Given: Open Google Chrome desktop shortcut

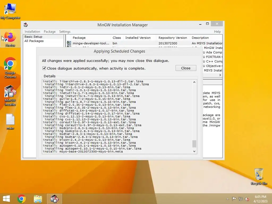Looking at the screenshot, I should [x=10, y=68].
